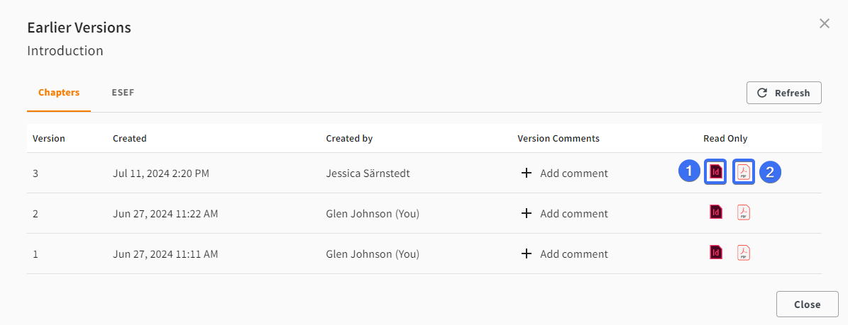Open PDF file for version 2
848x325 pixels.
tap(744, 212)
